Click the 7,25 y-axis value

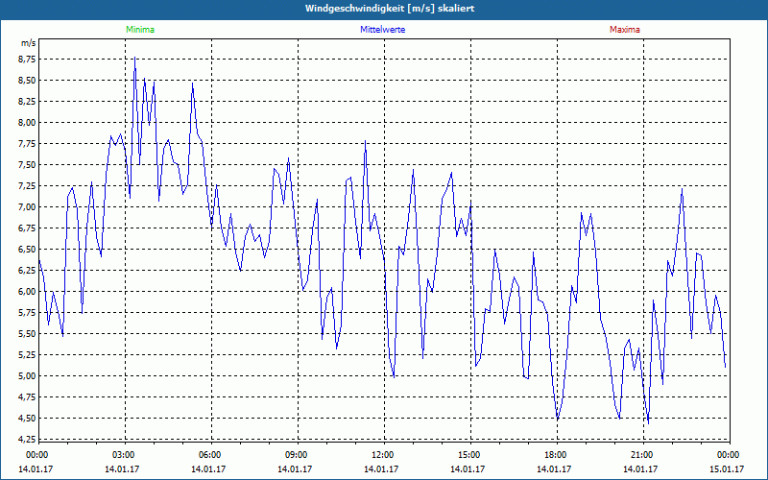(28, 185)
